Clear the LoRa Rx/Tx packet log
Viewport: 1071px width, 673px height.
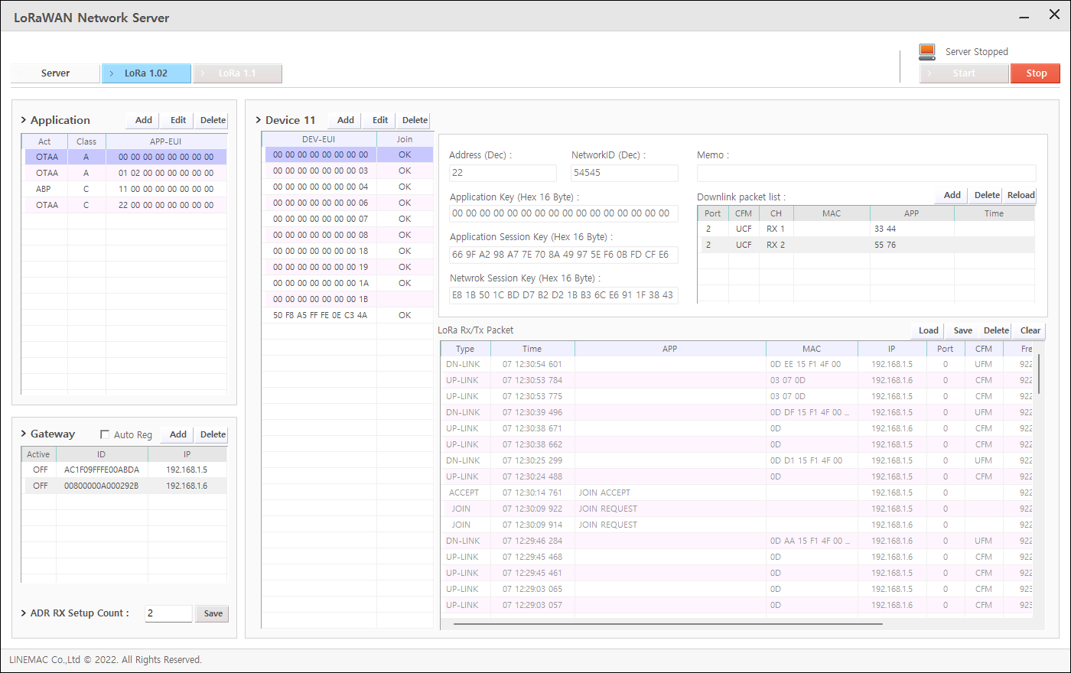1028,330
